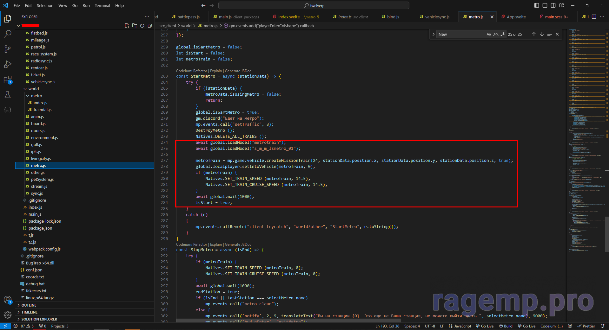Screen dimensions: 609x330
Task: Open Extensions view
Action: [8, 79]
